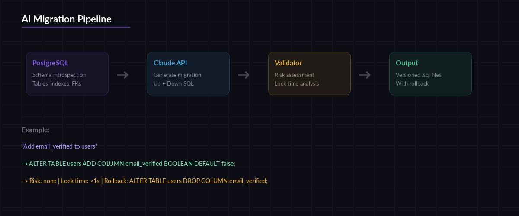This screenshot has height=216, width=519.
Task: Click the Up + Down SQL text
Action: tap(173, 84)
